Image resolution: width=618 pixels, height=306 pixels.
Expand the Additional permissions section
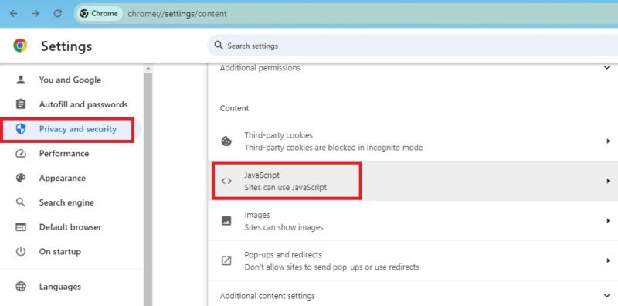coord(606,67)
